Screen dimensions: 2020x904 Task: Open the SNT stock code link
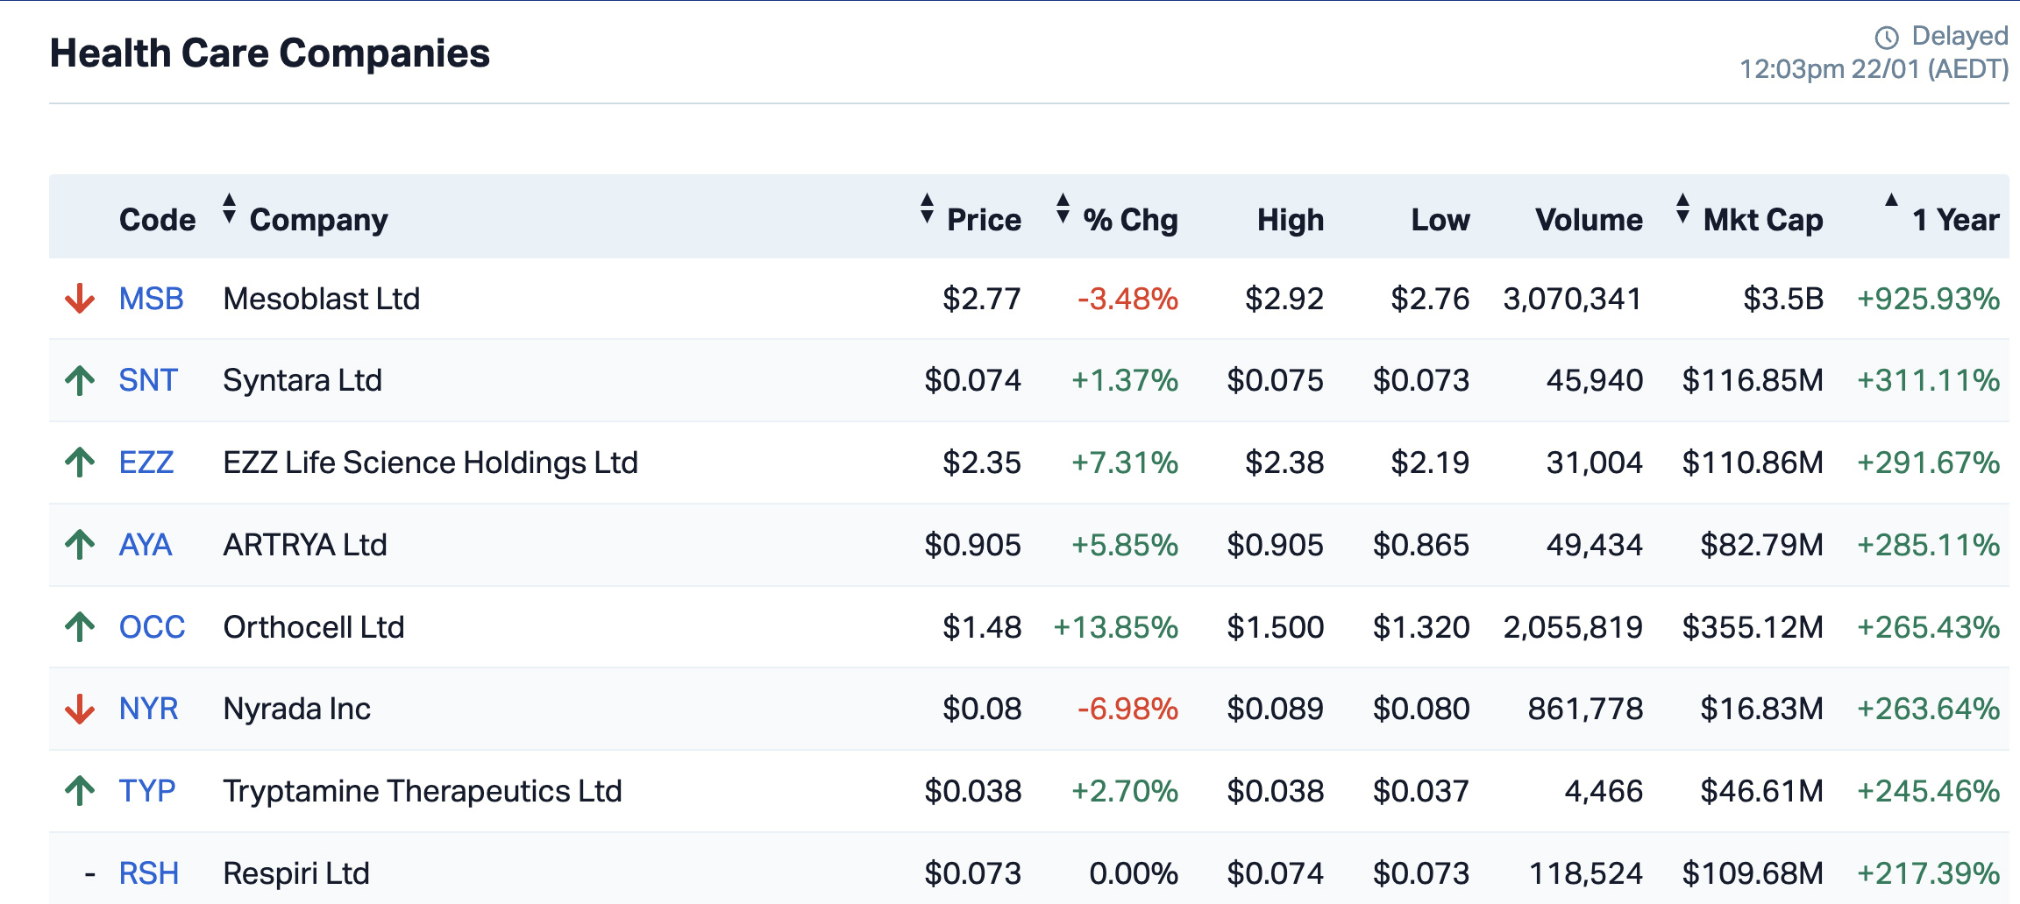148,380
